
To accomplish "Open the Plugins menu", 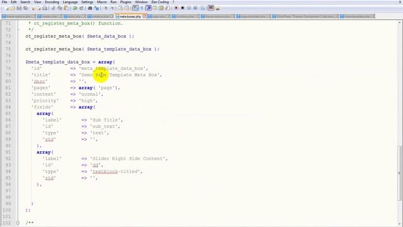I will (126, 2).
